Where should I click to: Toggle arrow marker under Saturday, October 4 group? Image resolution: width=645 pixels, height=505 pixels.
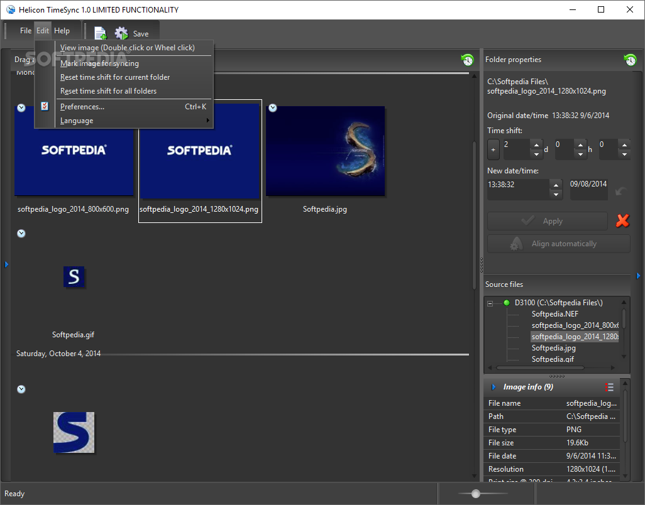21,389
